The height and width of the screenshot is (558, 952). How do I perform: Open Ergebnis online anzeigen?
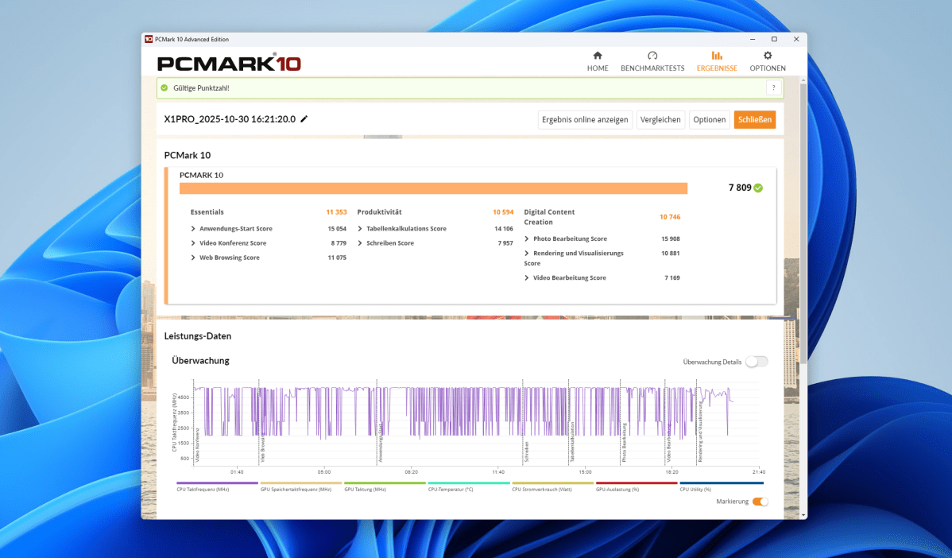[x=585, y=119]
